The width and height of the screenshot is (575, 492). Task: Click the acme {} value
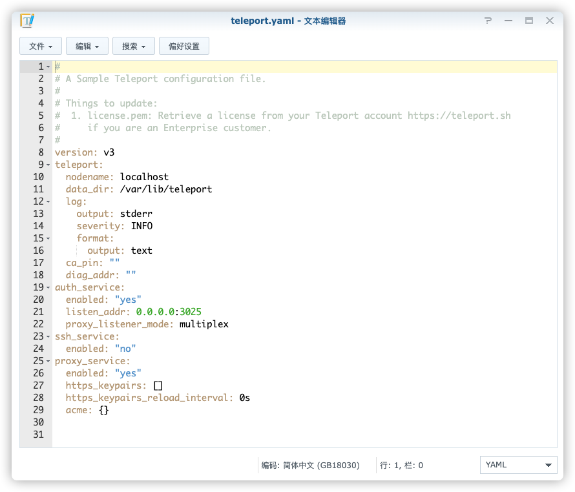click(104, 410)
